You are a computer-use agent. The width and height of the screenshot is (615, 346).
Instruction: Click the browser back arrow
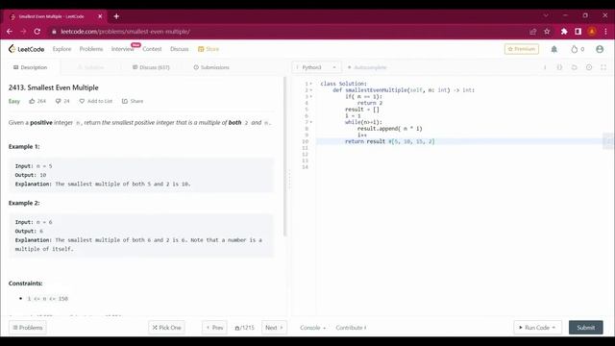(10, 32)
